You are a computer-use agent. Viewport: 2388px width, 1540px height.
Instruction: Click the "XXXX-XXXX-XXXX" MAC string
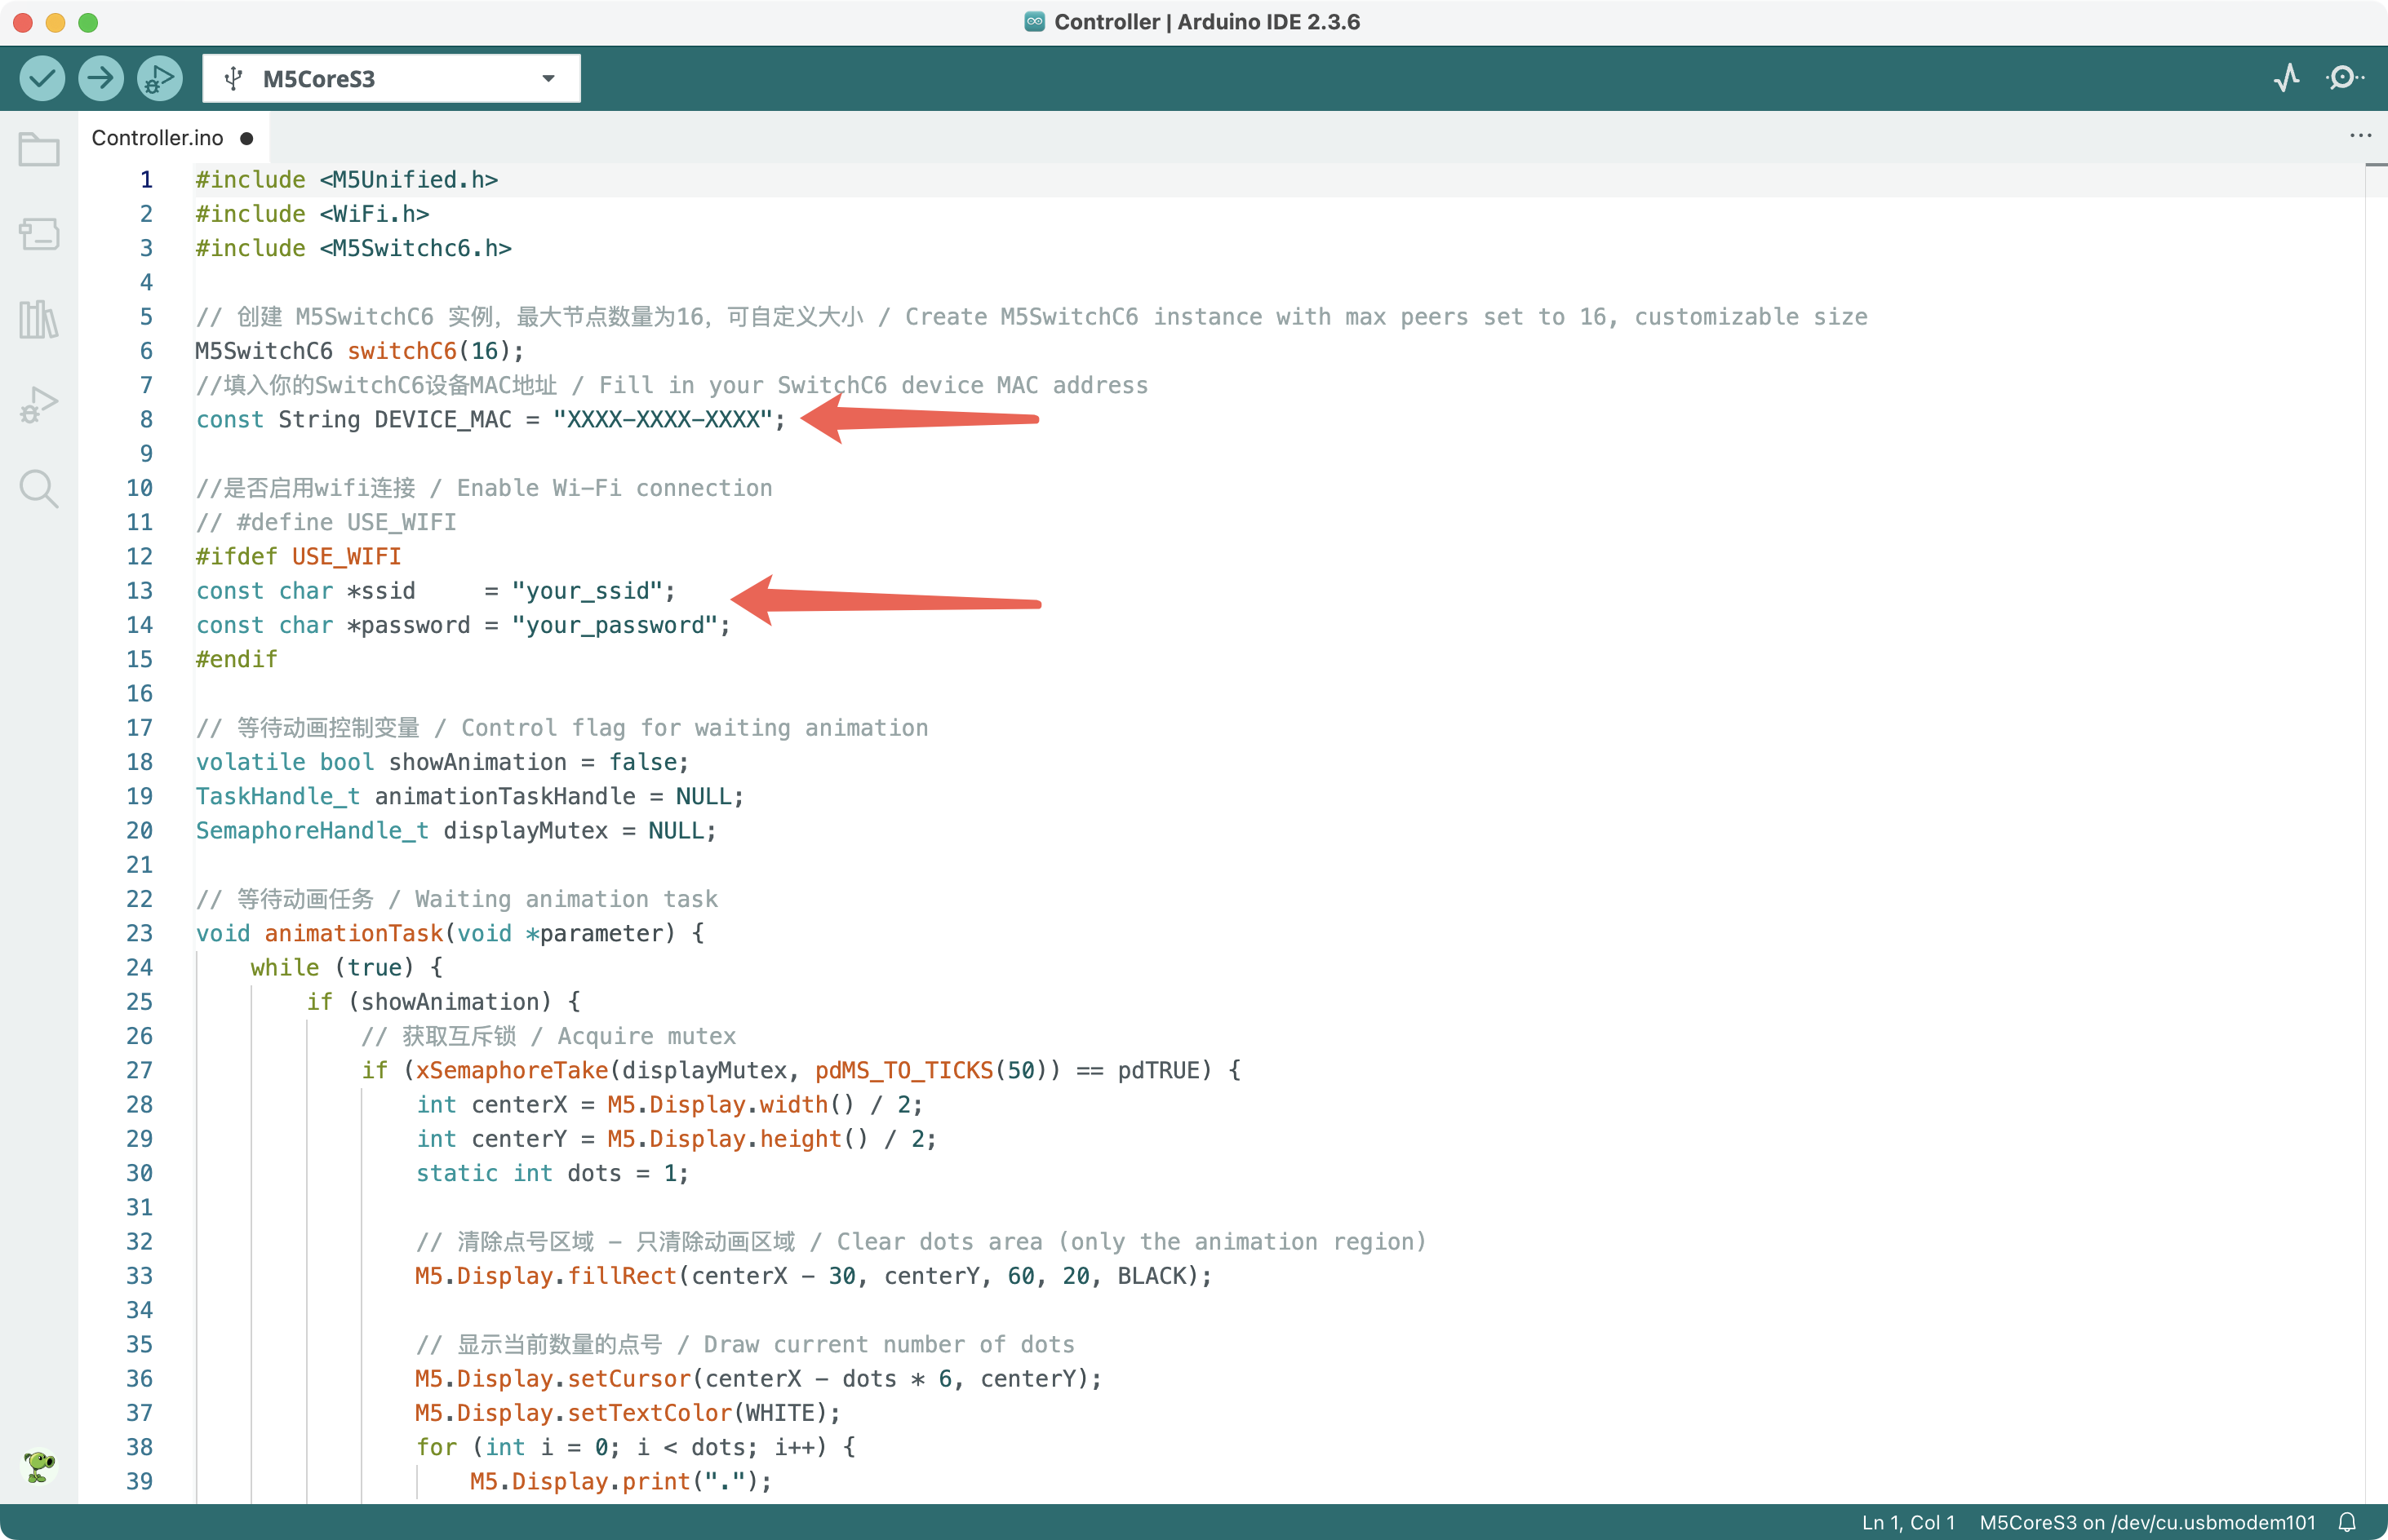[662, 419]
